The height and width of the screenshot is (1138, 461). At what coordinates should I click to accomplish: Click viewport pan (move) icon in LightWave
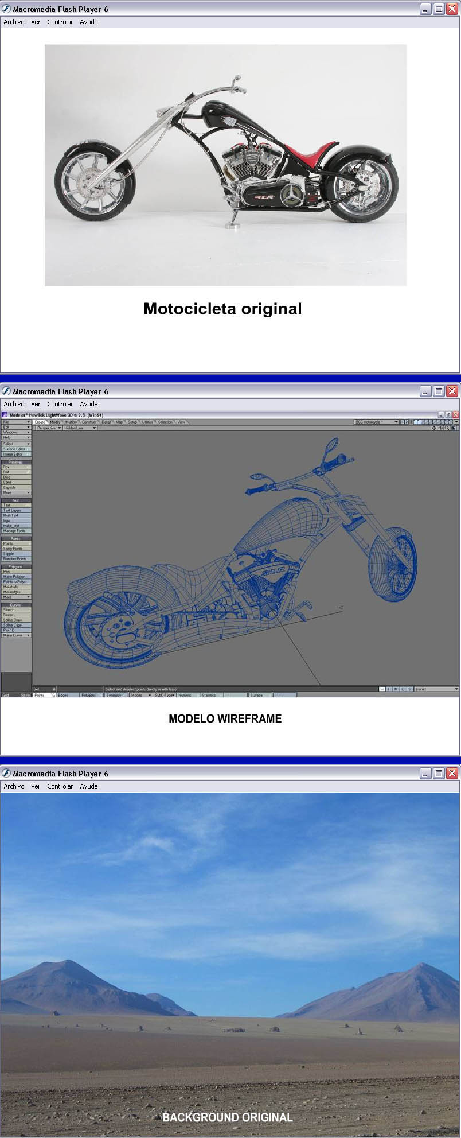pyautogui.click(x=434, y=428)
